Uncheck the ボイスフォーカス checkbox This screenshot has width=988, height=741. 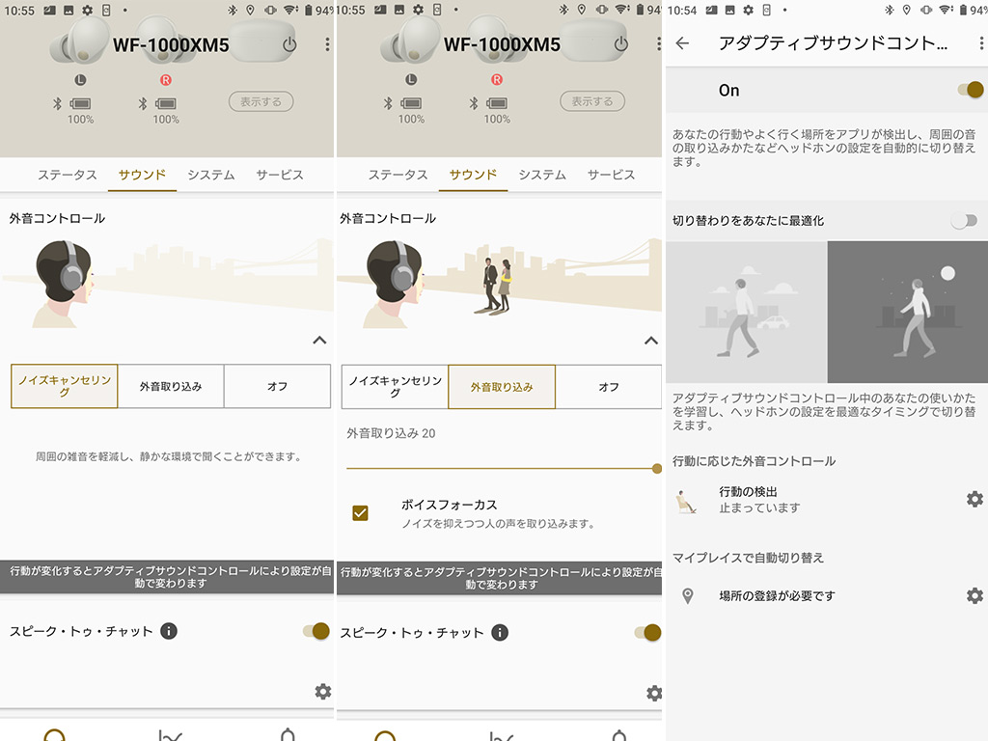[x=361, y=513]
